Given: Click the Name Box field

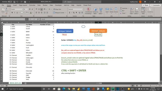Looking at the screenshot, I should pos(13,19).
